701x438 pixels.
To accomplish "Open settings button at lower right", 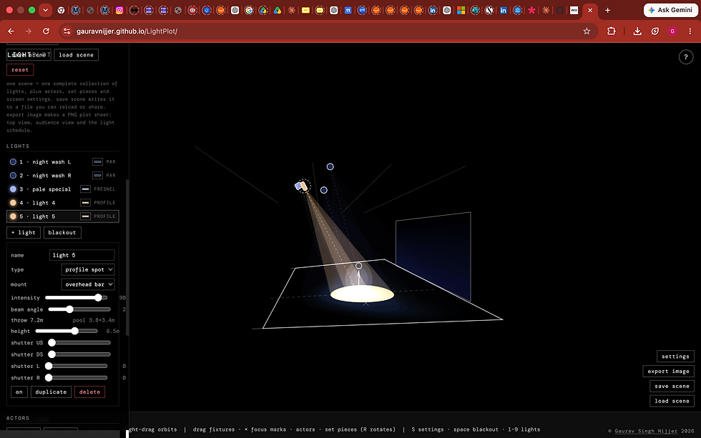I will coord(675,357).
